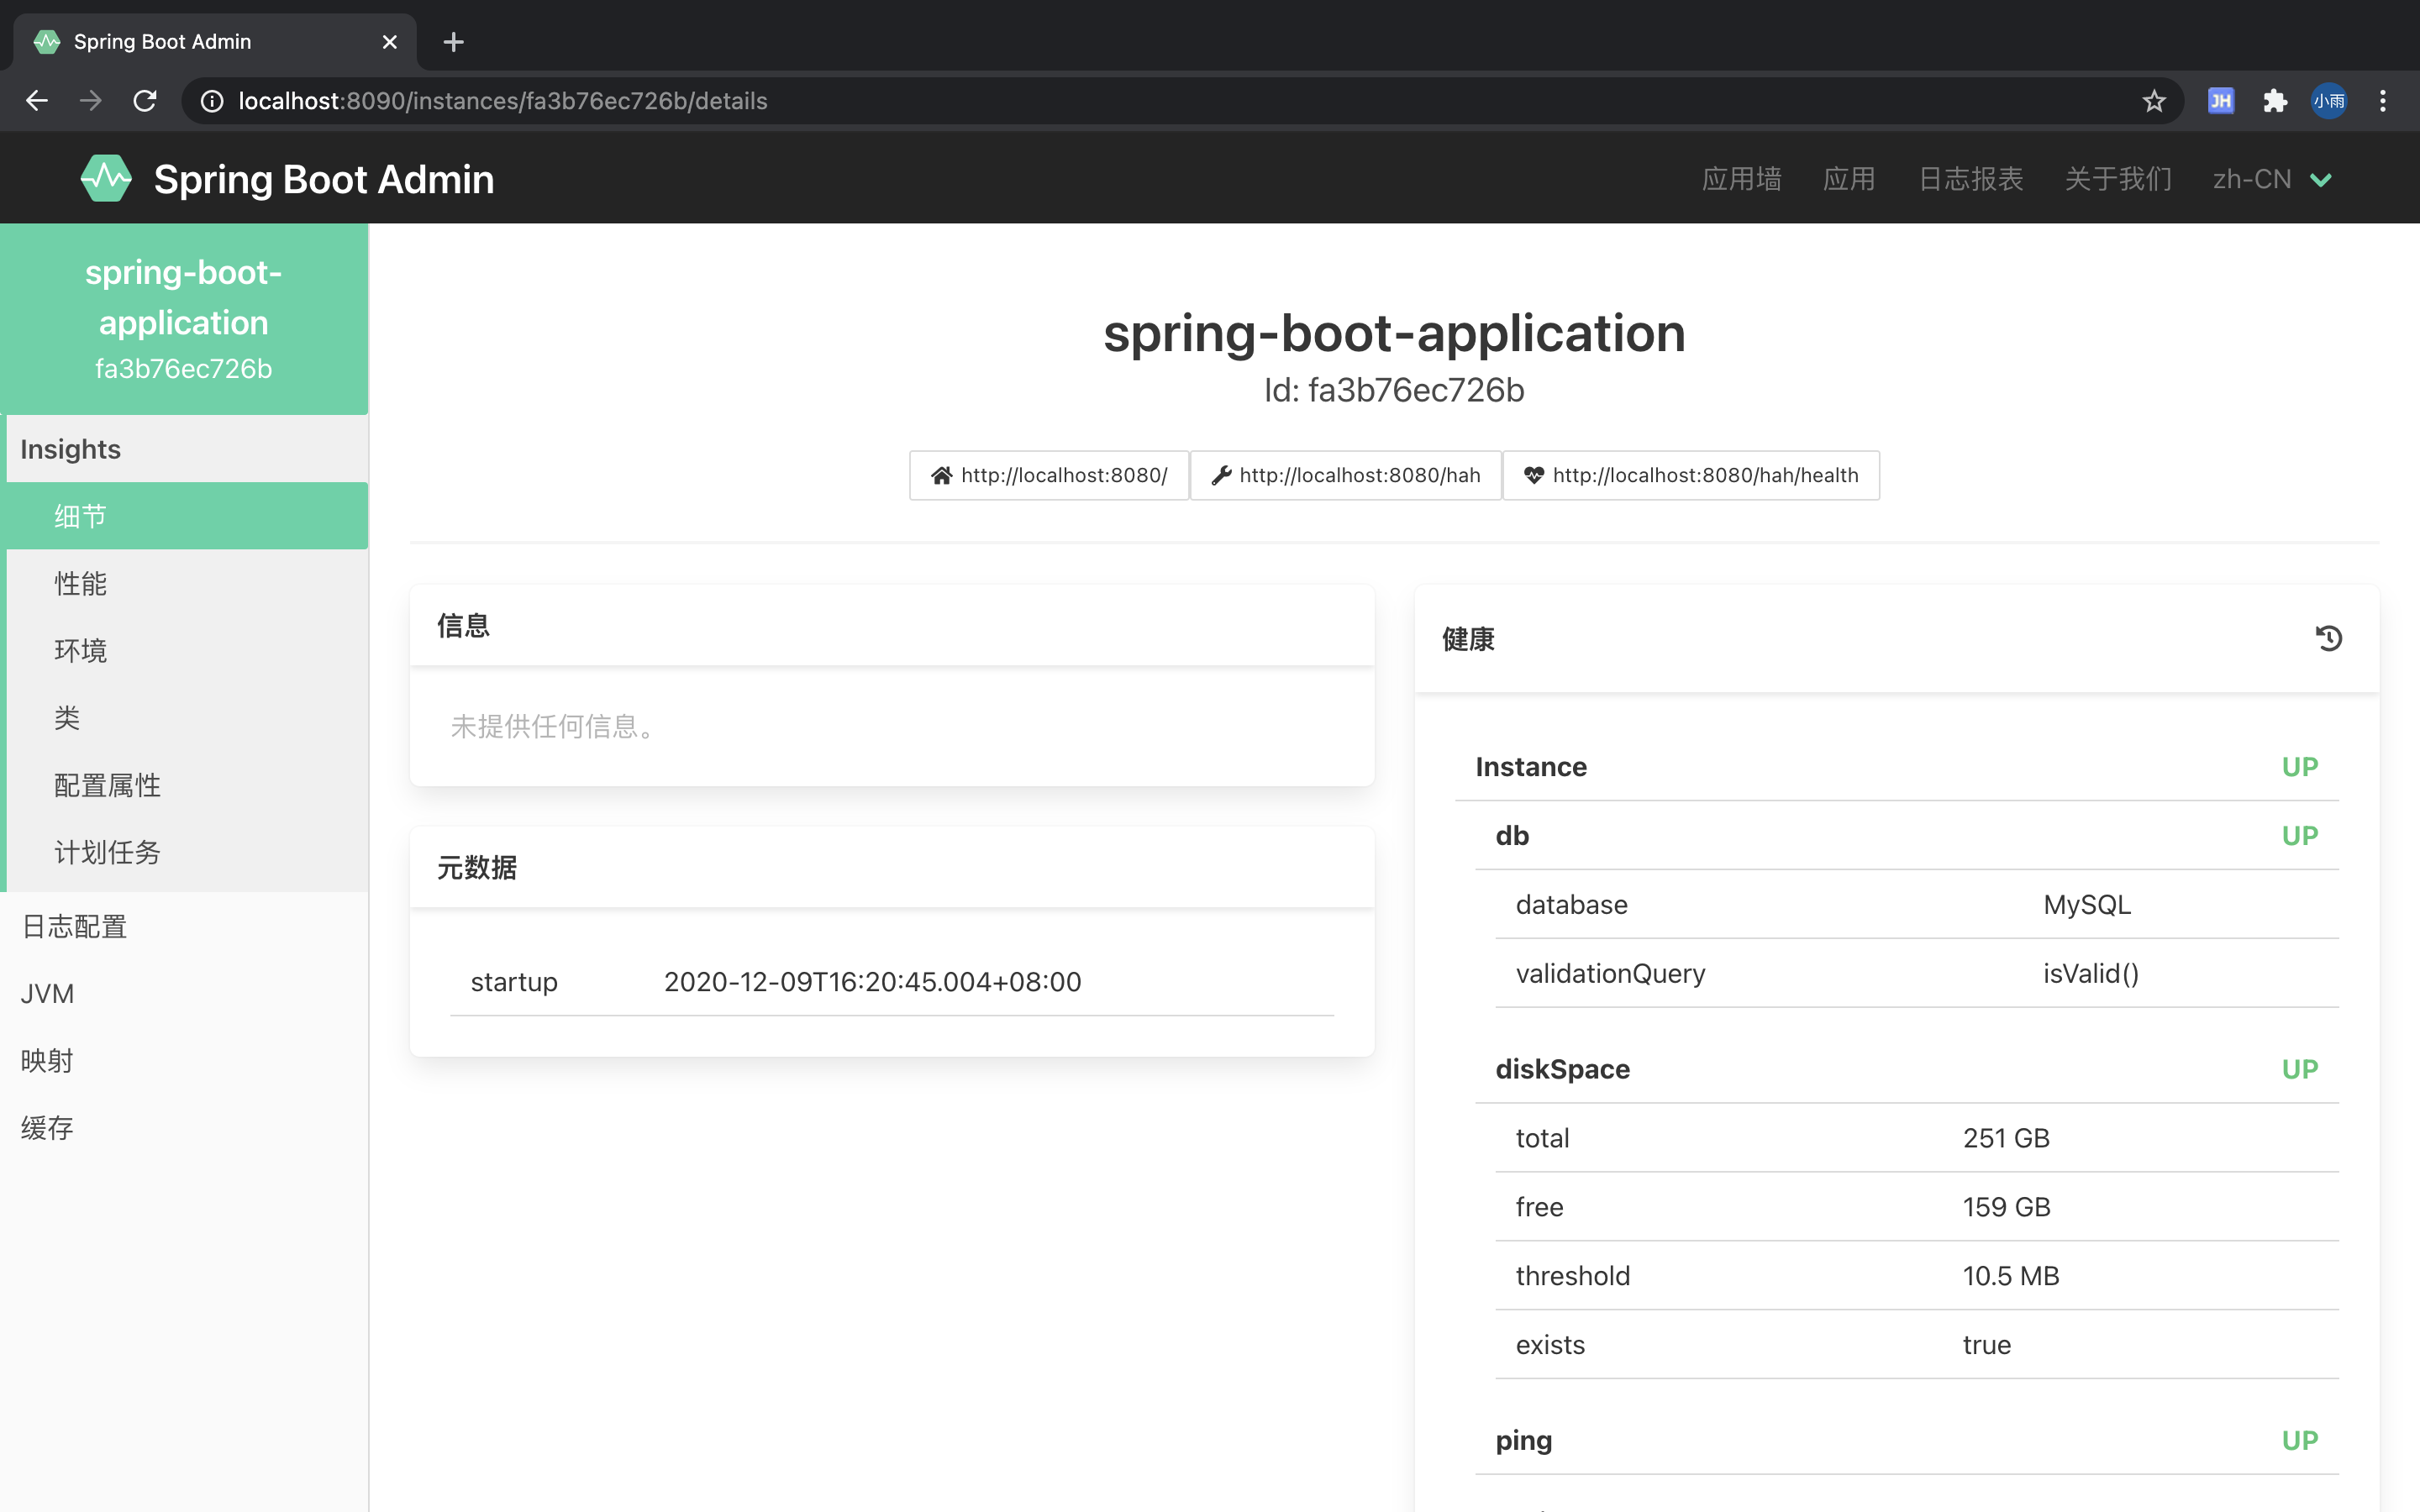Click the 10.5 MB threshold value
The height and width of the screenshot is (1512, 2420).
[2010, 1276]
